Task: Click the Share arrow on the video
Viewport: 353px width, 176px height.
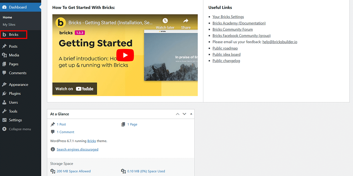Action: coord(186,21)
